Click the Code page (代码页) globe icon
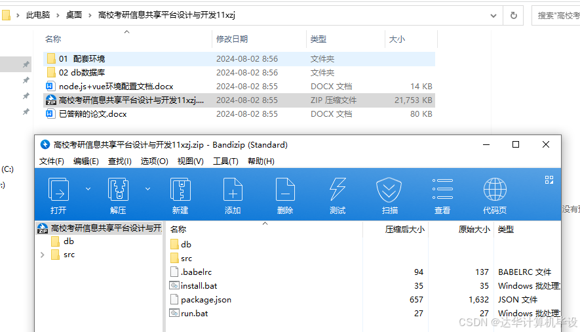The image size is (580, 332). coord(495,189)
